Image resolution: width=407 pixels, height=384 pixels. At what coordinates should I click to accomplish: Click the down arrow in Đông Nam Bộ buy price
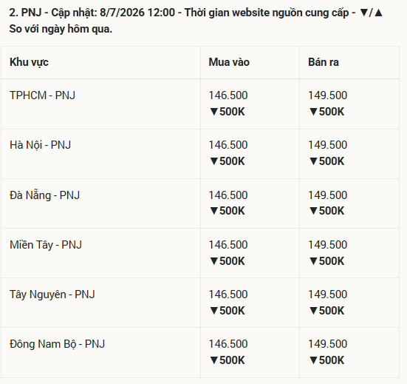coord(214,360)
